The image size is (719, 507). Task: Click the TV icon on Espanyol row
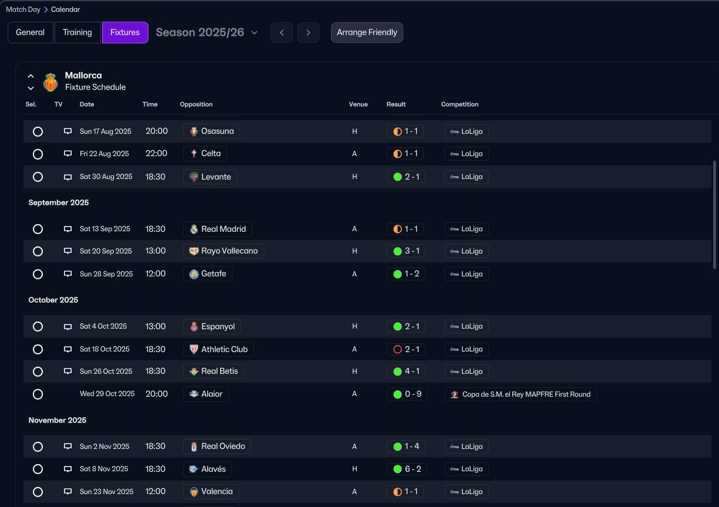[x=68, y=326]
